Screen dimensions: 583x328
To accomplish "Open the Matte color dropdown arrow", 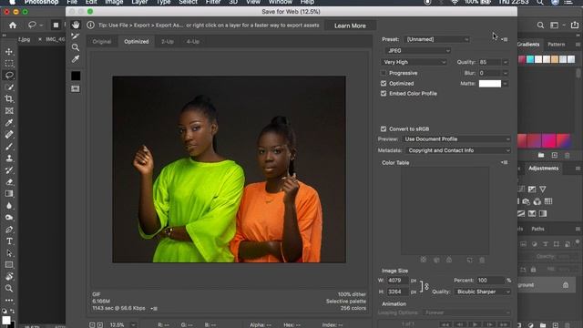I will pos(506,84).
